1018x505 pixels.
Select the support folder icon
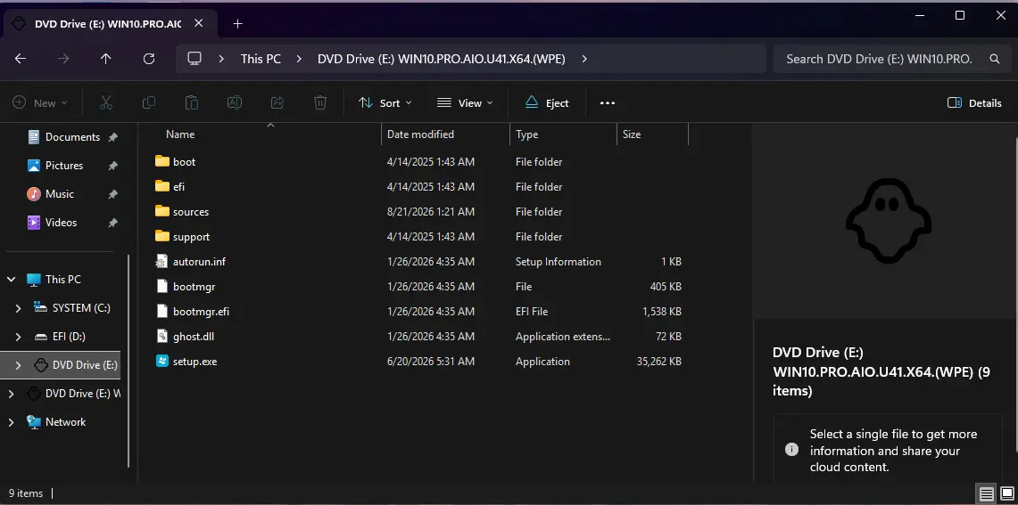click(162, 237)
